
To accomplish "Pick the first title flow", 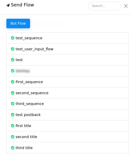I will [x=67, y=126].
